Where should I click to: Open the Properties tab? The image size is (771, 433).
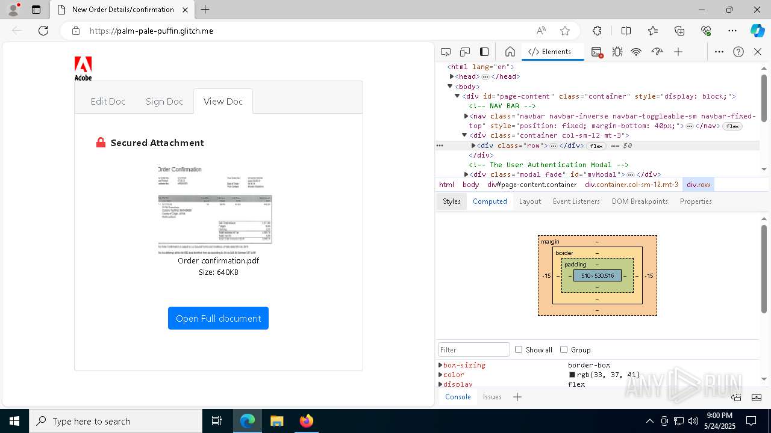coord(696,201)
